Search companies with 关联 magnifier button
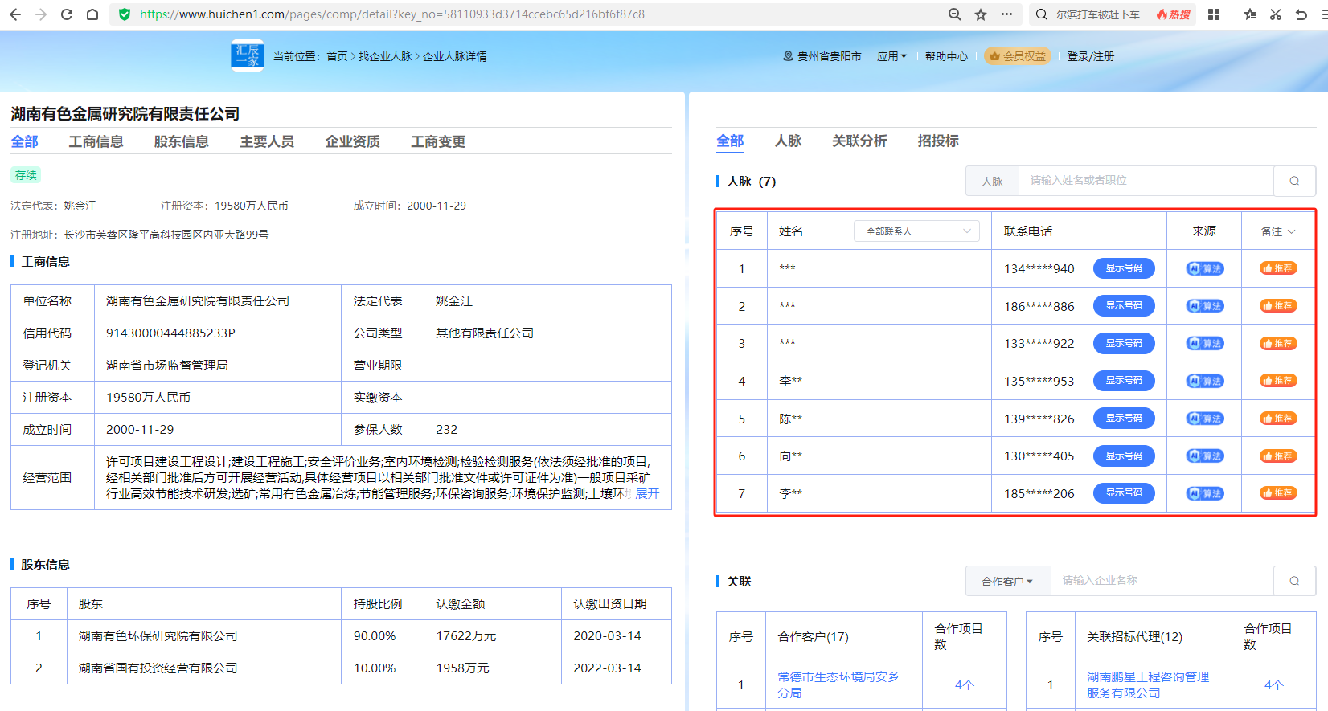Screen dimensions: 1328x711 (x=1294, y=581)
